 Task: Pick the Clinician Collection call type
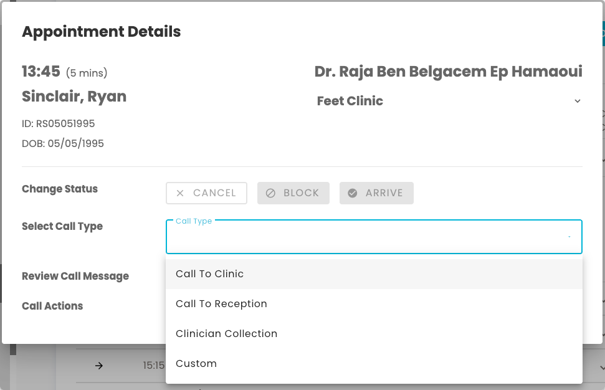click(226, 334)
